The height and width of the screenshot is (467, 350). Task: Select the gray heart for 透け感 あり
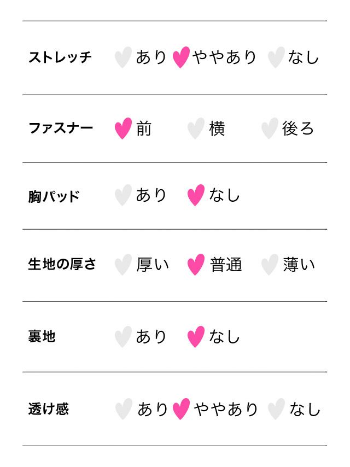[x=124, y=409]
